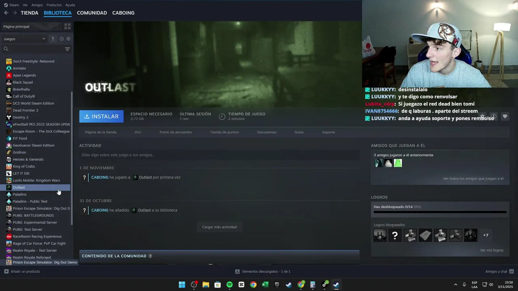This screenshot has height=291, width=518.
Task: Open Calculator from the taskbar
Action: [312, 285]
